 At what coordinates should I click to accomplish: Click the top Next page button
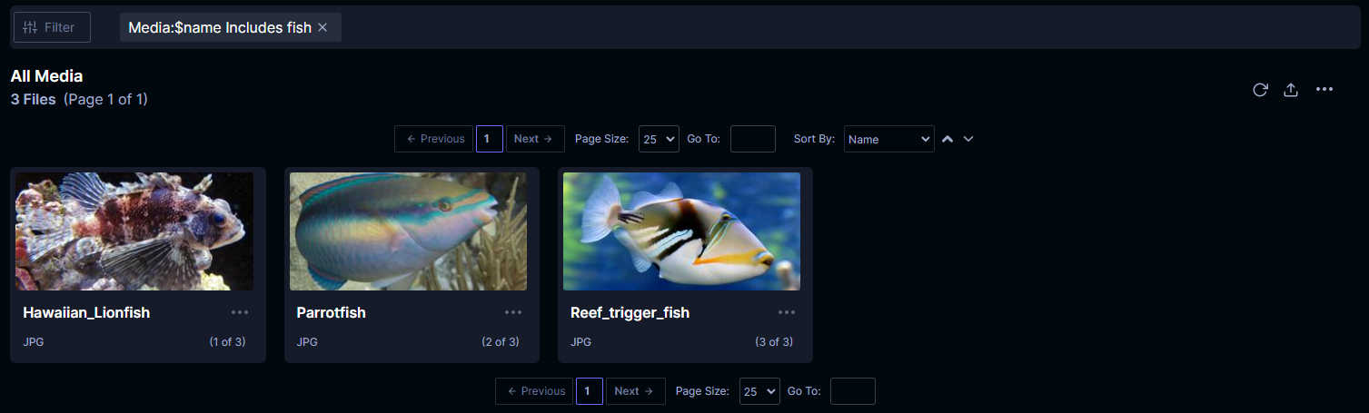(535, 139)
